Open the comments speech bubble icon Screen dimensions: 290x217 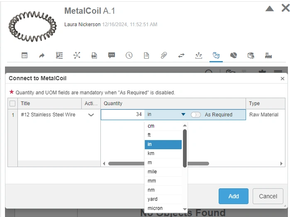[x=112, y=55]
